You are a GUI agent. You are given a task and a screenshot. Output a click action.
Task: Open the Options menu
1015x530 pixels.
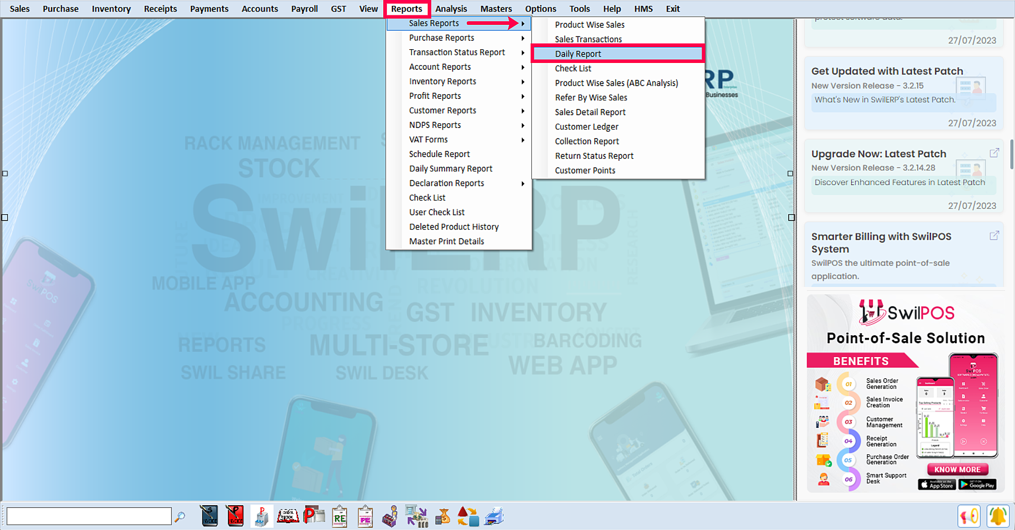click(x=540, y=9)
